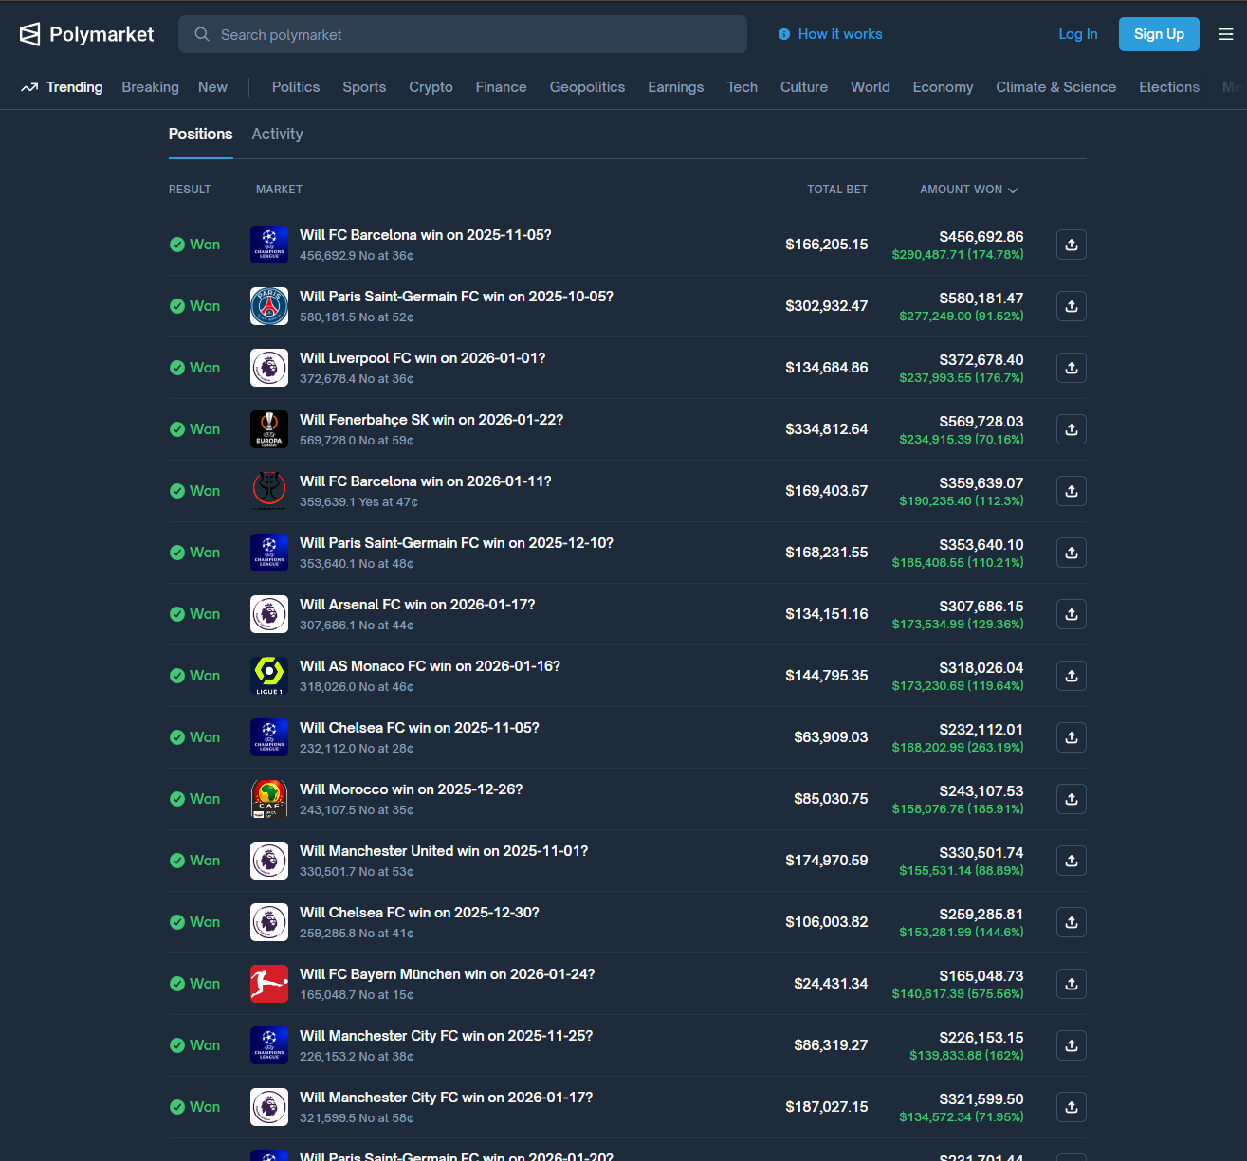Go to the Geopolitics category
The width and height of the screenshot is (1247, 1161).
[x=587, y=87]
